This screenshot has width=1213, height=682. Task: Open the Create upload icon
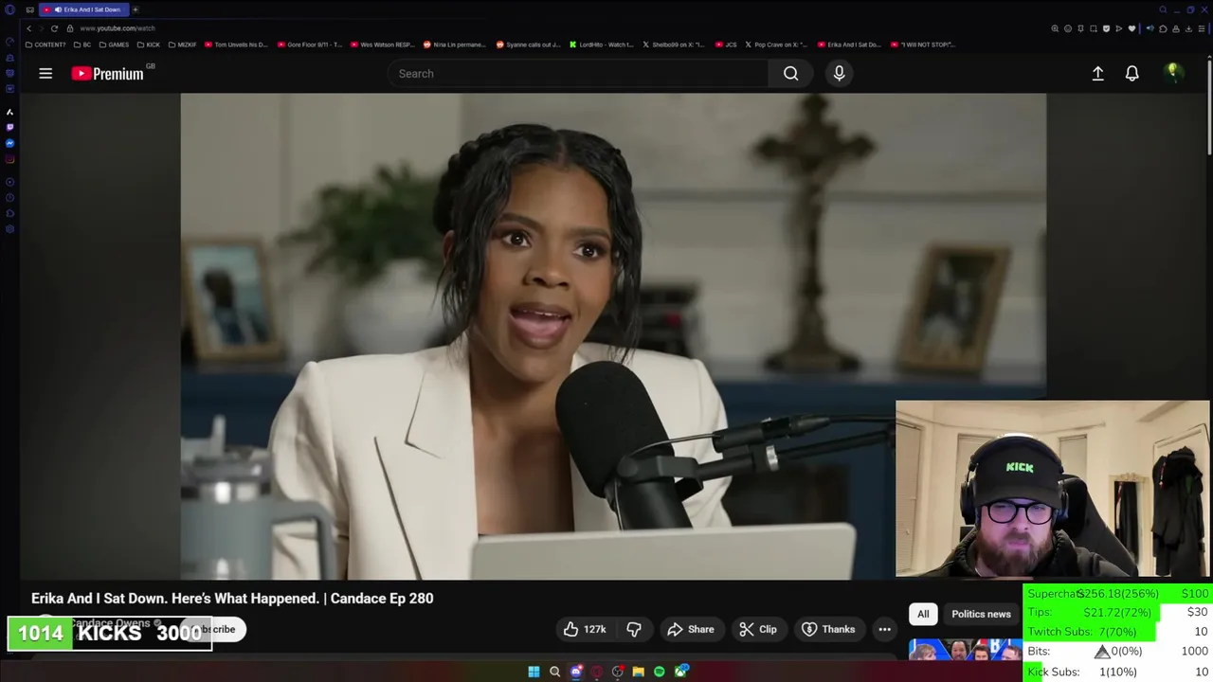click(x=1097, y=73)
